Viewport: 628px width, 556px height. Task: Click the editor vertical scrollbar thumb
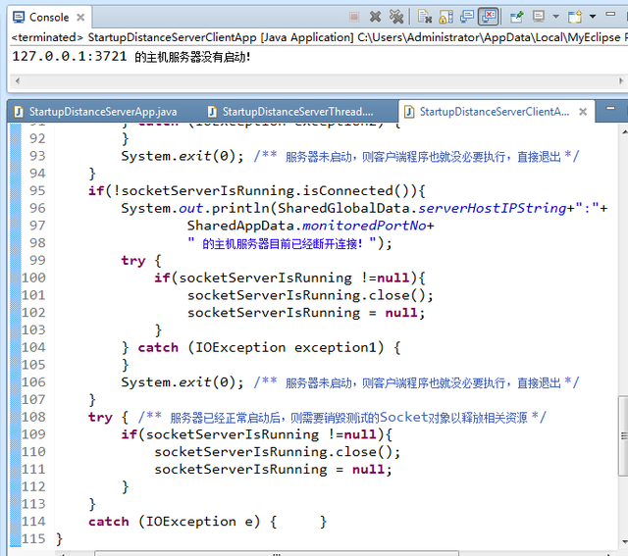tap(624, 436)
